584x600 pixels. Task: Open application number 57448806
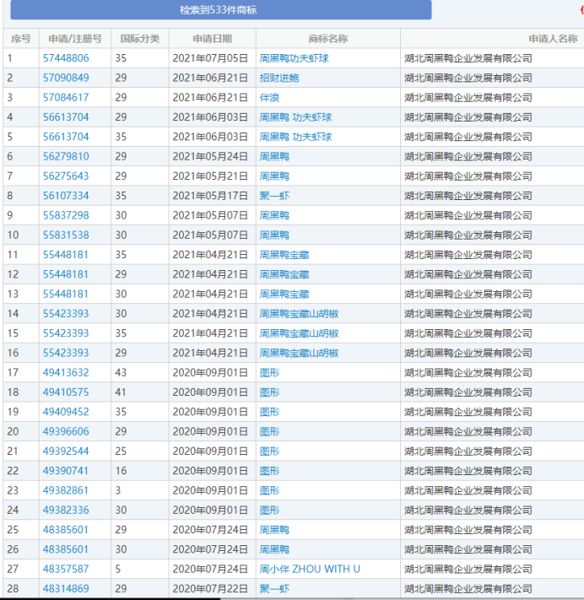[66, 58]
